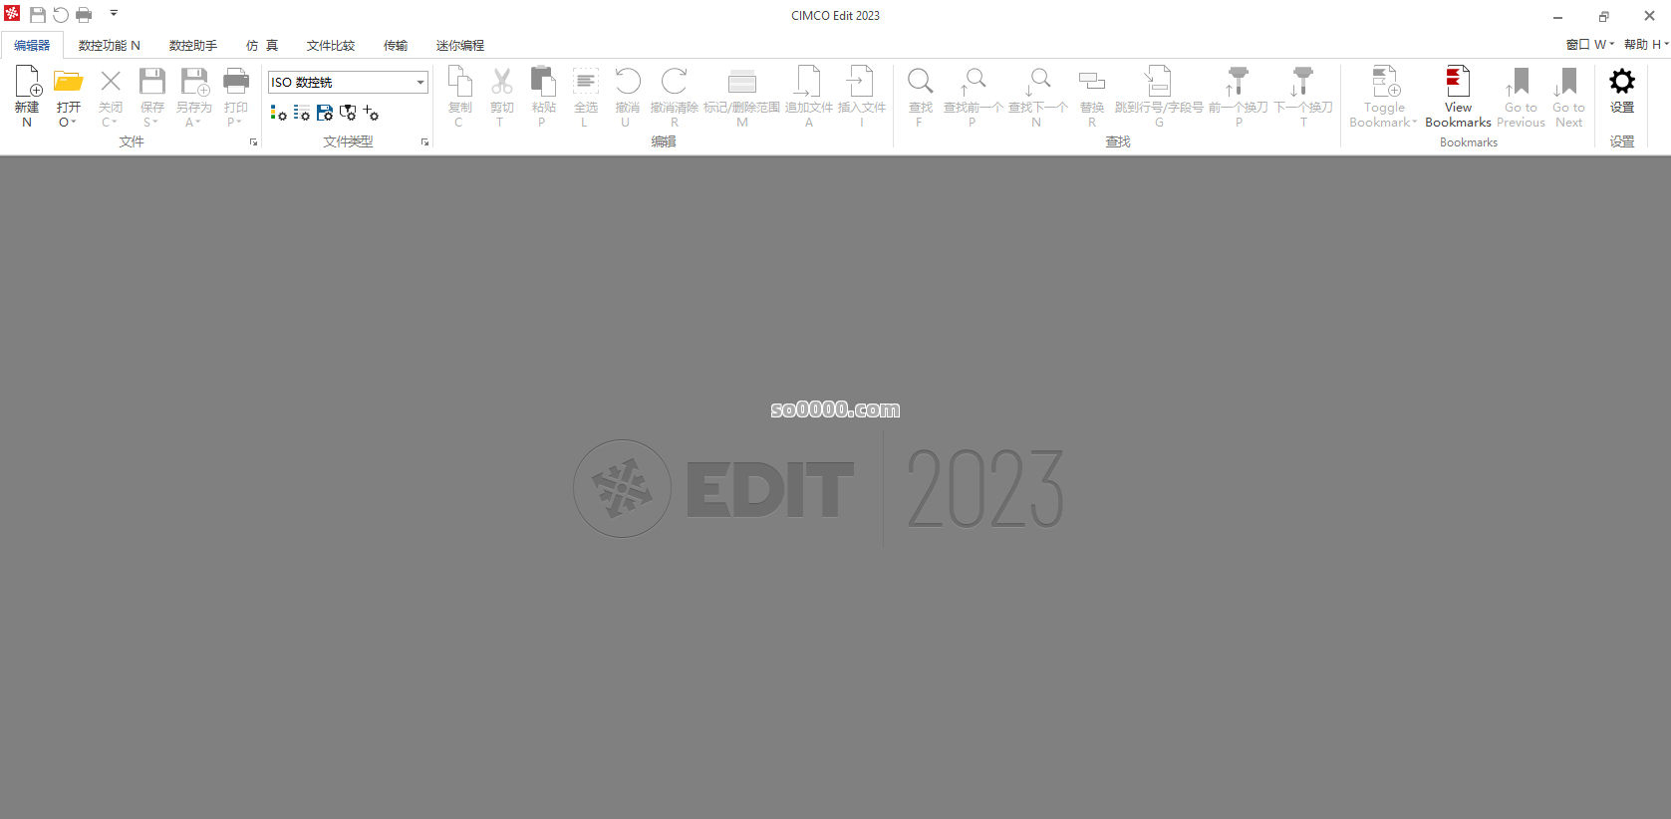Click the 打印 printer icon in the ribbon
1671x819 pixels.
tap(236, 82)
